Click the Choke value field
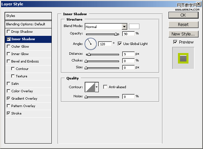 129,61
